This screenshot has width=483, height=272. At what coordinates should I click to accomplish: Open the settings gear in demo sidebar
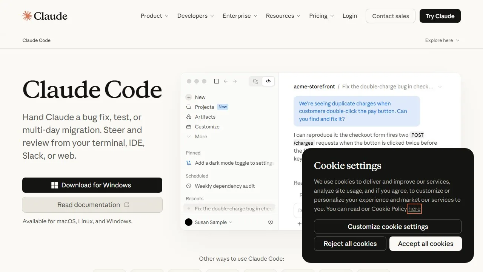pyautogui.click(x=271, y=222)
